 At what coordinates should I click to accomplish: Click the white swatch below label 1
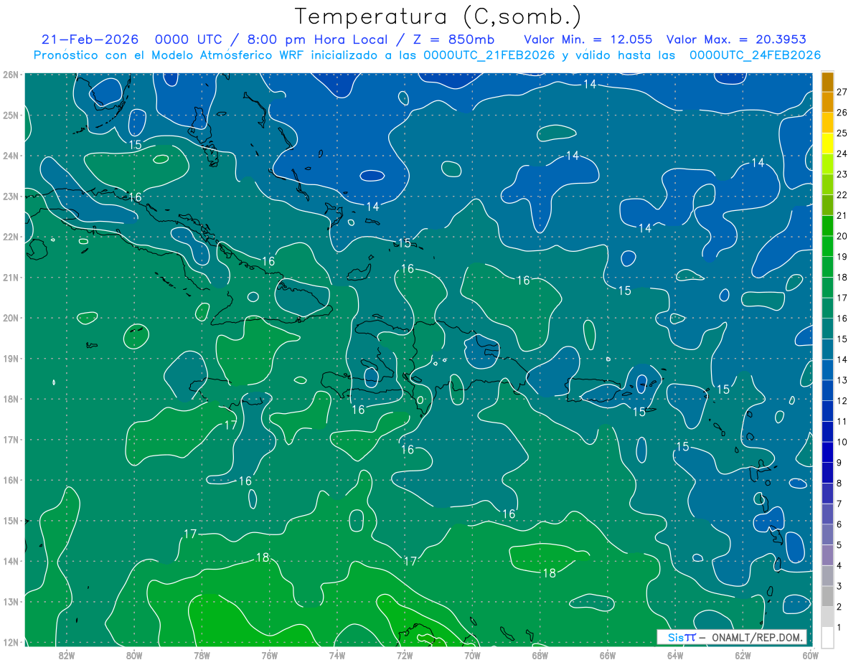click(828, 636)
